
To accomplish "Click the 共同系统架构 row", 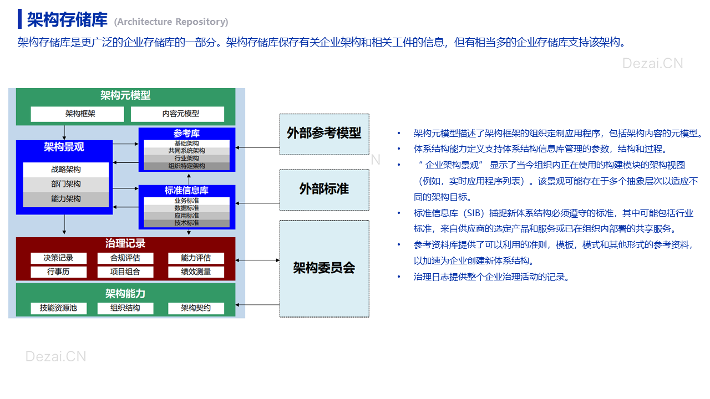I will [x=187, y=151].
